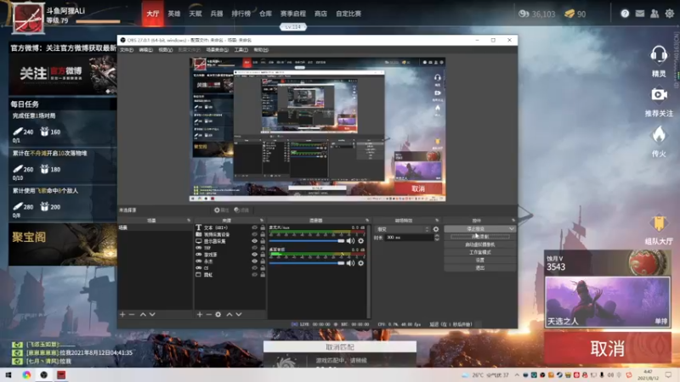
Task: Mute the 麦克风/Aux speaker icon
Action: pos(350,241)
